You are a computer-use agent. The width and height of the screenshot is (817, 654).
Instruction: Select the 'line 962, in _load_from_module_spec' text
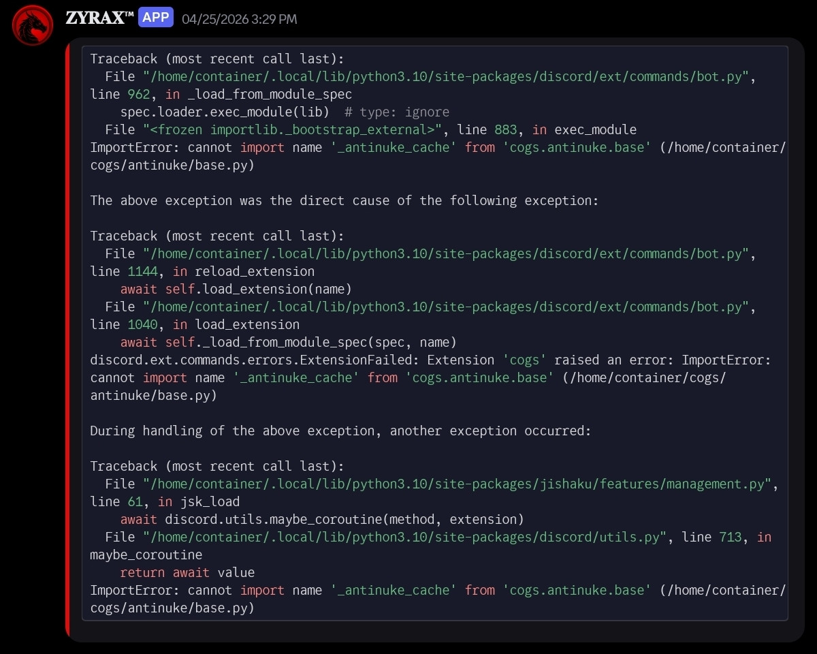(221, 94)
